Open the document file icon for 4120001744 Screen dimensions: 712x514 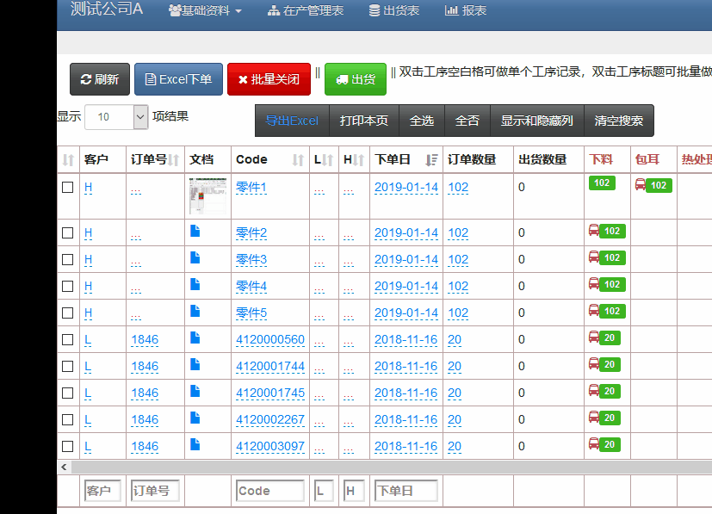(195, 364)
